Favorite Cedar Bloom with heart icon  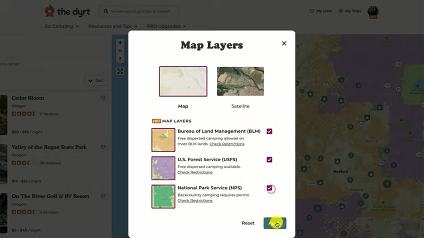[x=103, y=98]
